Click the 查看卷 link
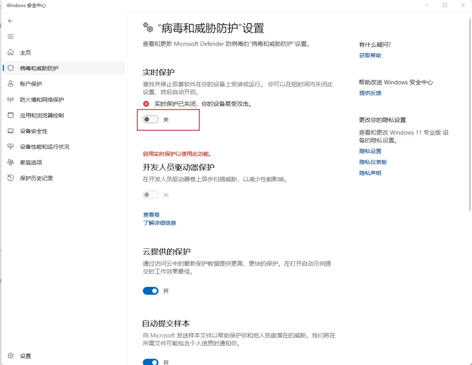This screenshot has width=472, height=365. point(151,215)
